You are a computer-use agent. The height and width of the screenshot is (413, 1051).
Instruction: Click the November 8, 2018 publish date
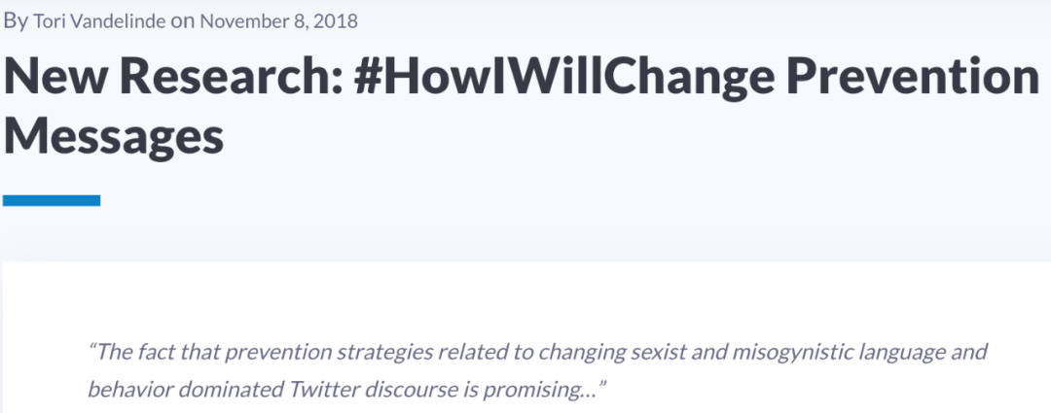click(279, 21)
